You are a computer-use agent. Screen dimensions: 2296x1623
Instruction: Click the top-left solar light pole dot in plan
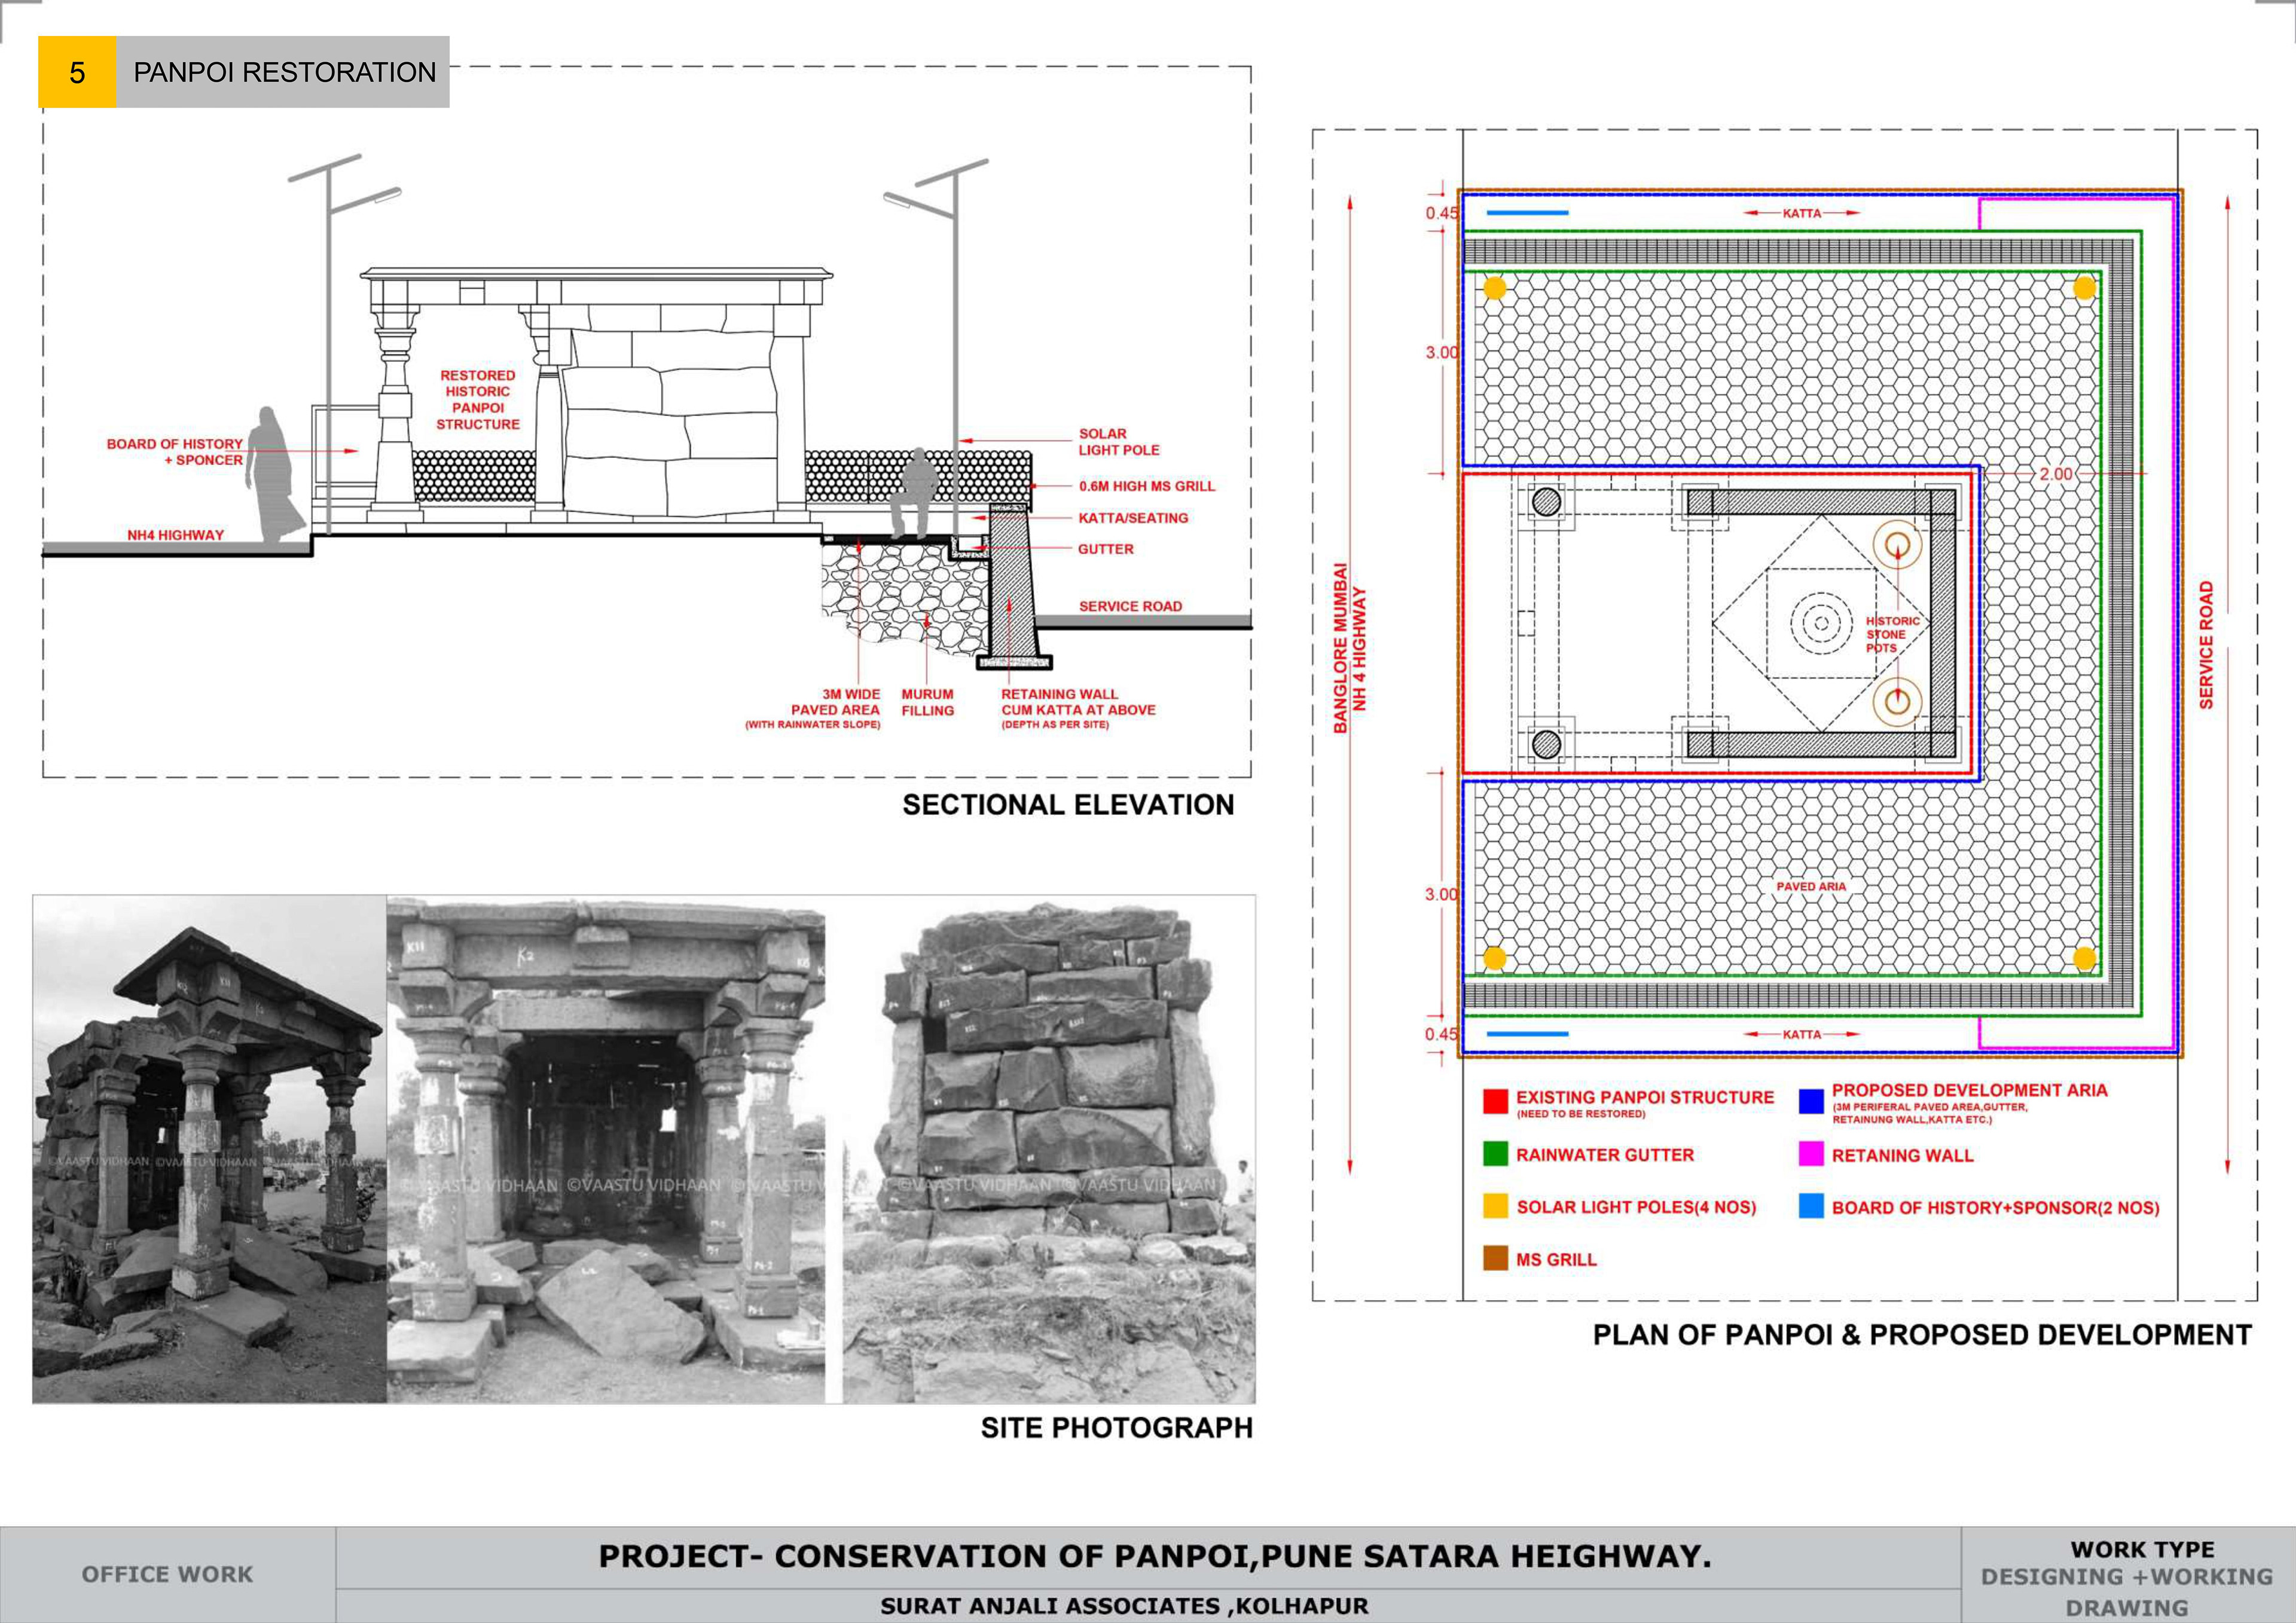click(1494, 288)
